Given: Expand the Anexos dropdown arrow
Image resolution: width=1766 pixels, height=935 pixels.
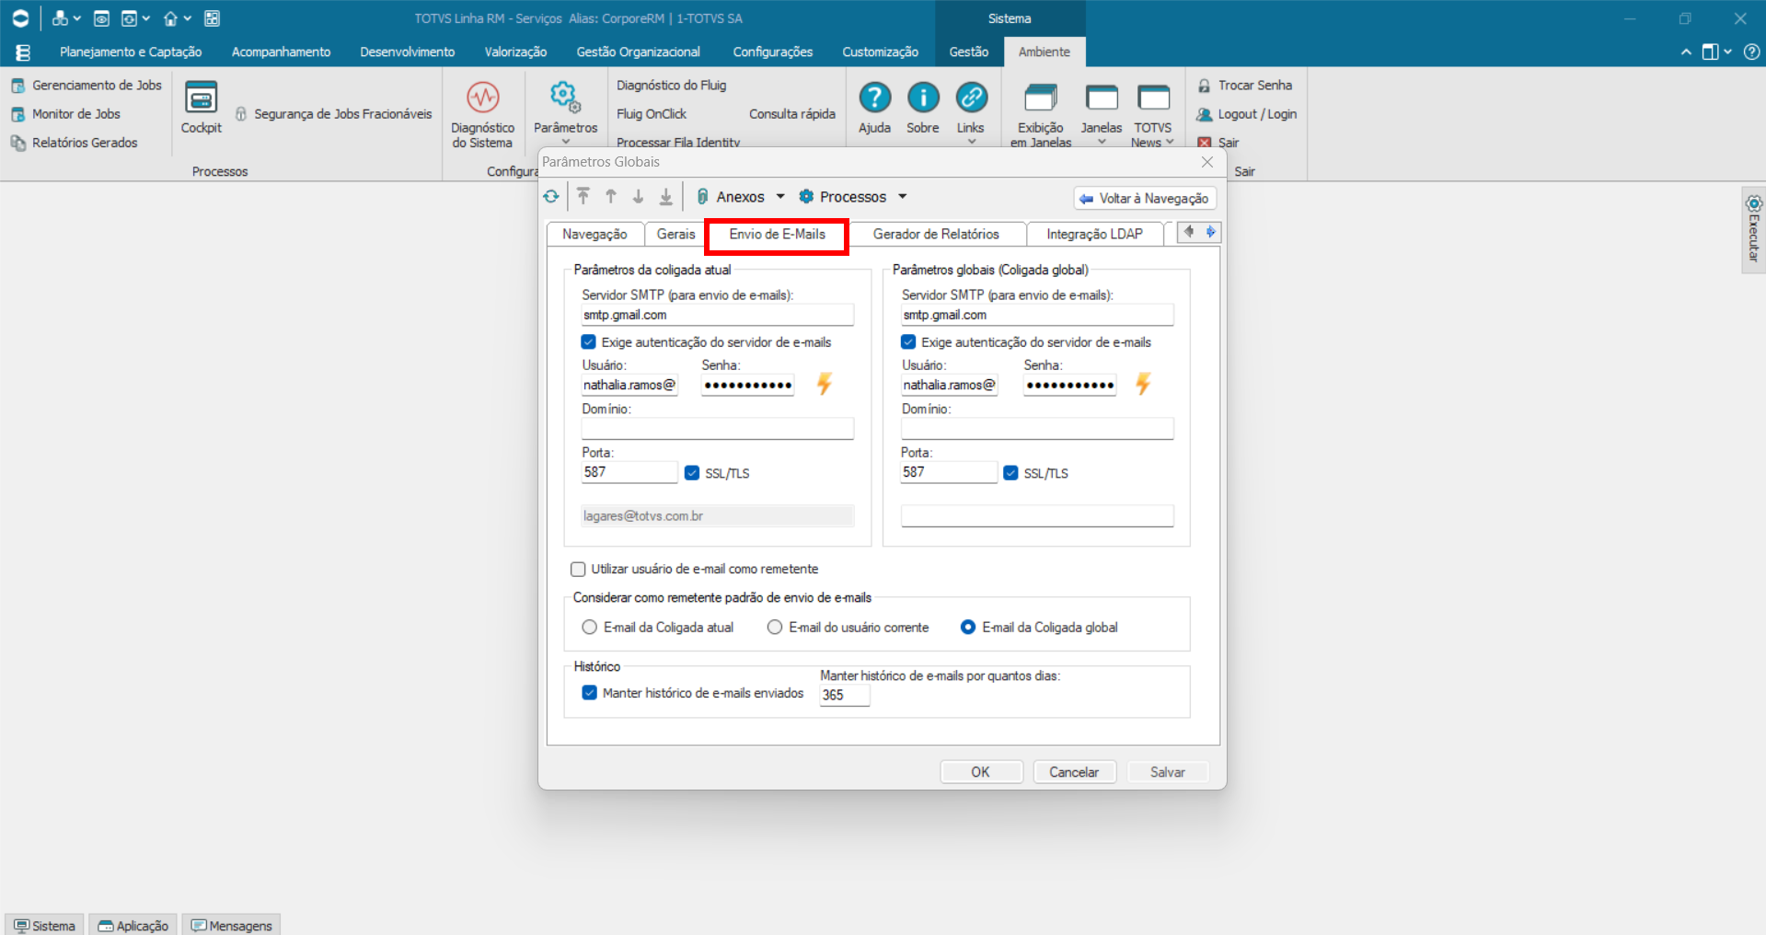Looking at the screenshot, I should [780, 196].
